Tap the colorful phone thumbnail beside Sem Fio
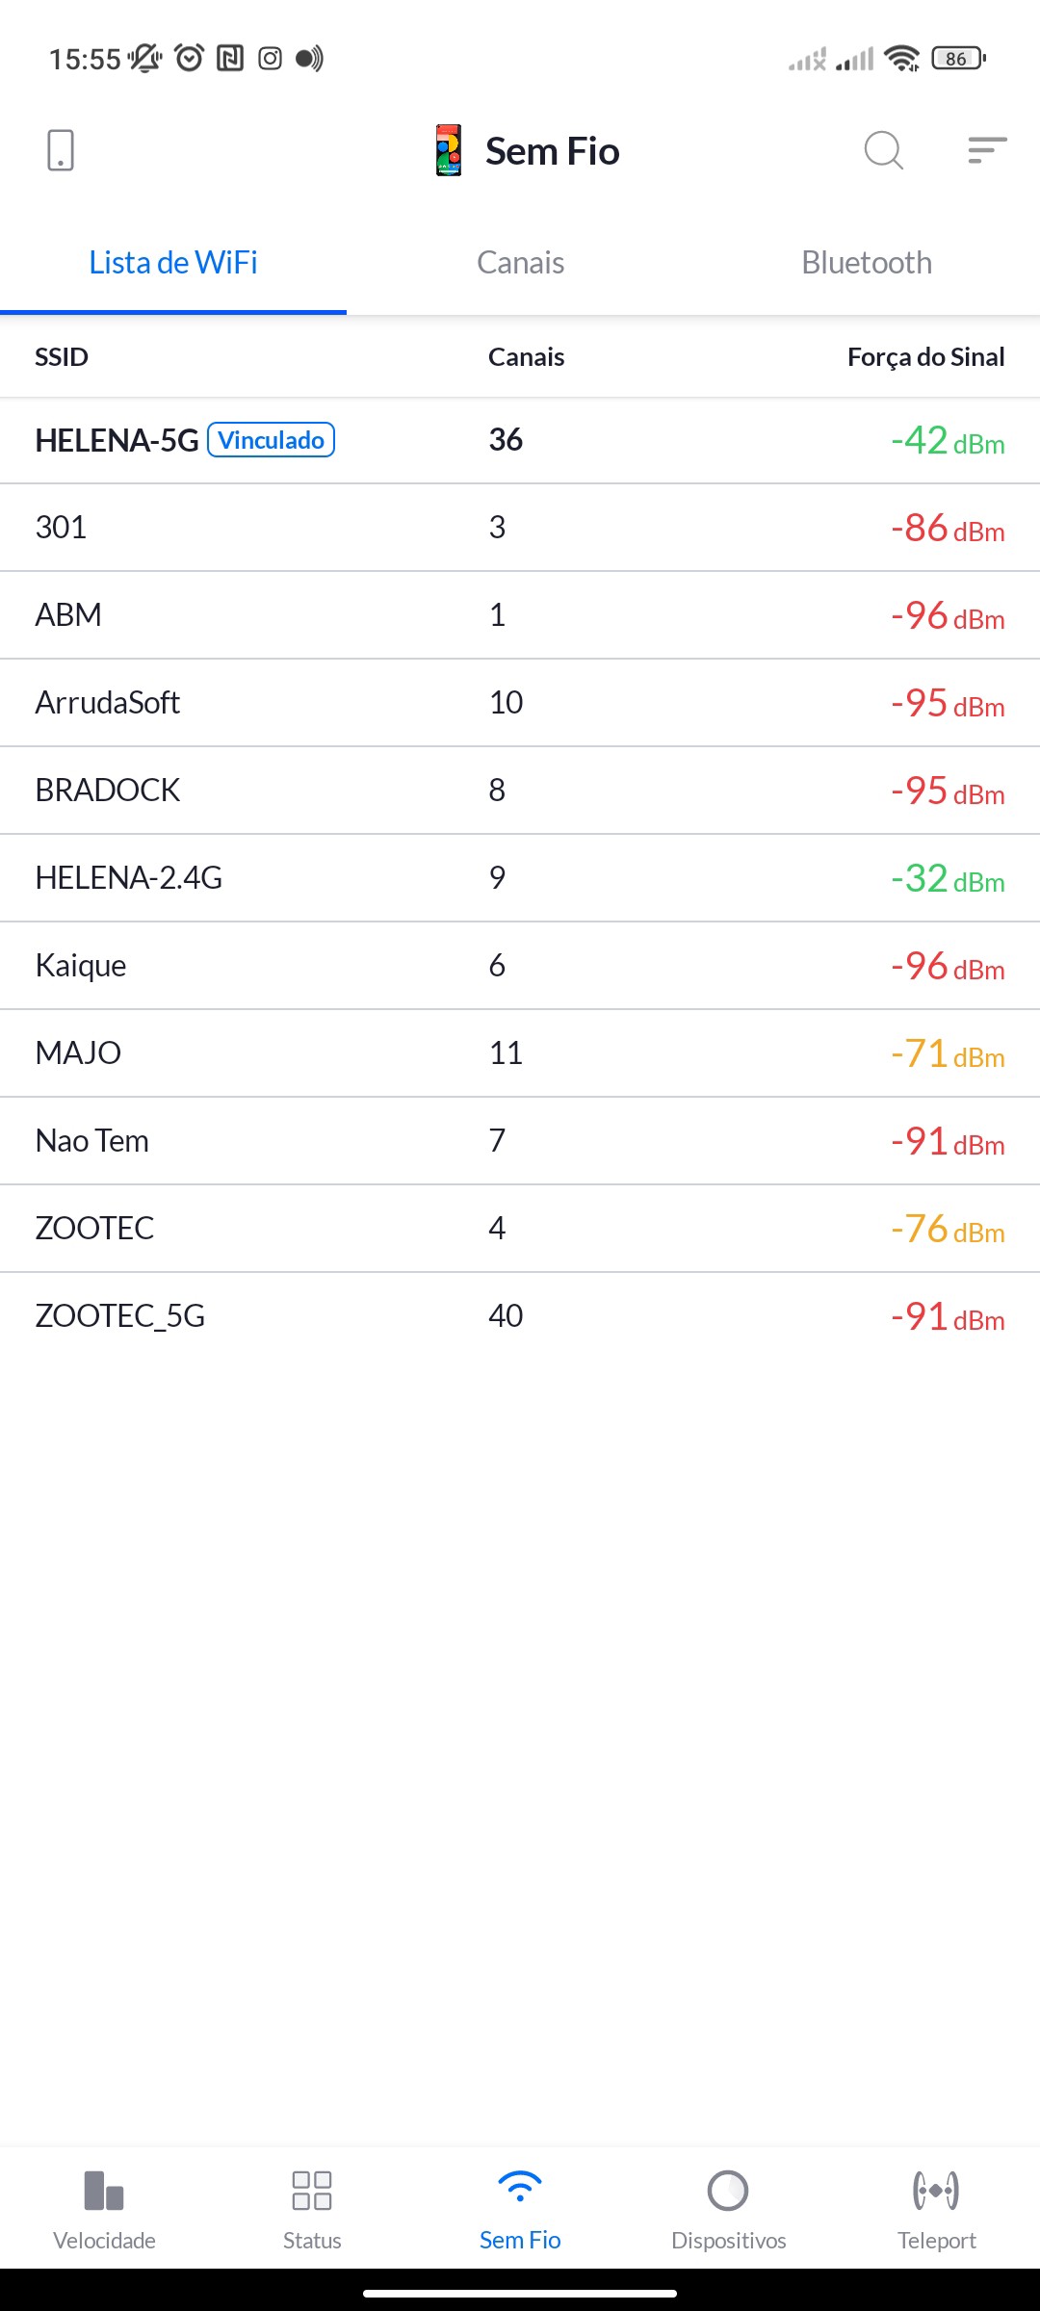The width and height of the screenshot is (1040, 2311). pos(449,151)
